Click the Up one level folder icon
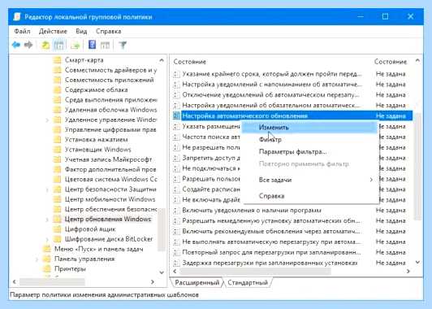432x309 pixels. [x=45, y=45]
